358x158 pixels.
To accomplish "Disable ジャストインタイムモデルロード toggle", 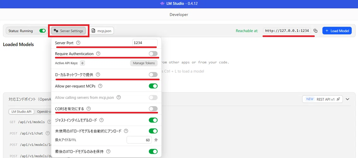I will tap(153, 120).
